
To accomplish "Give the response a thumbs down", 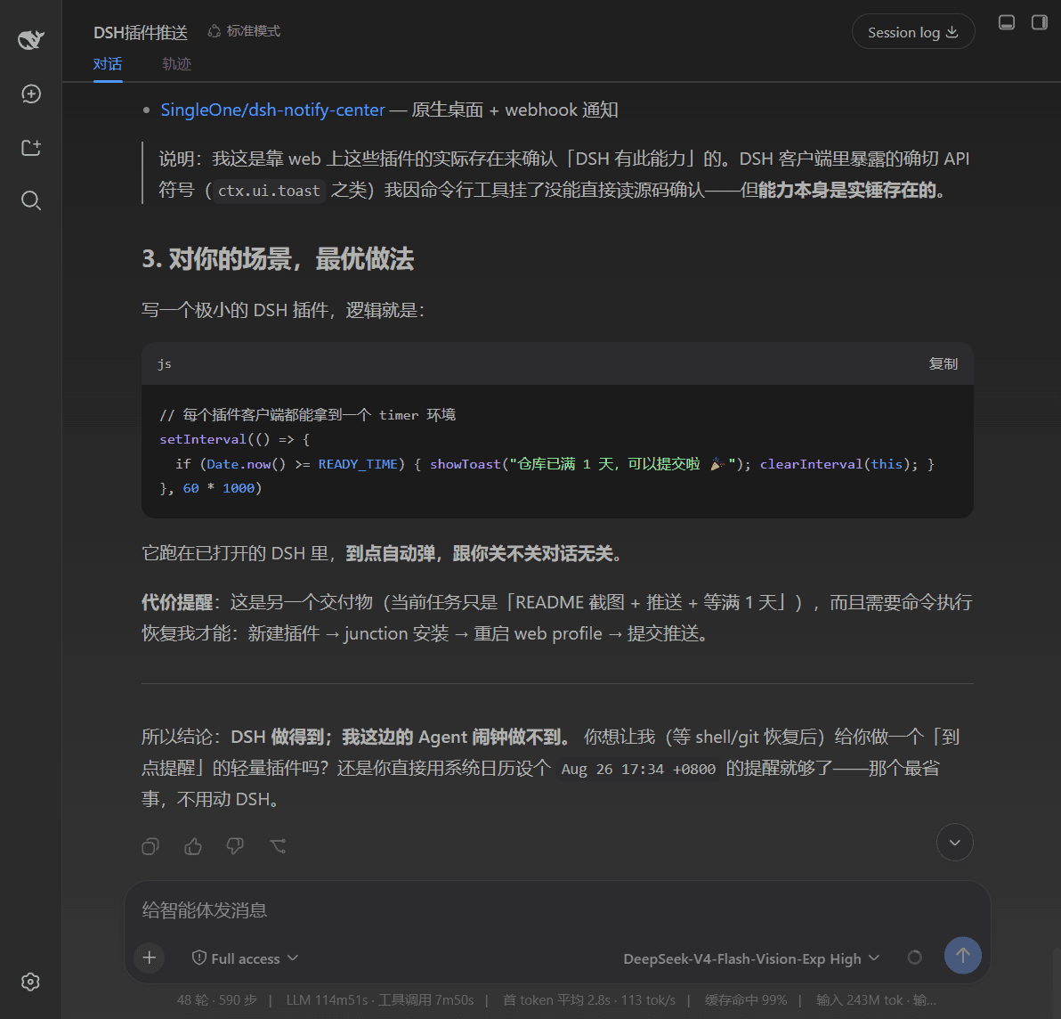I will (x=235, y=846).
